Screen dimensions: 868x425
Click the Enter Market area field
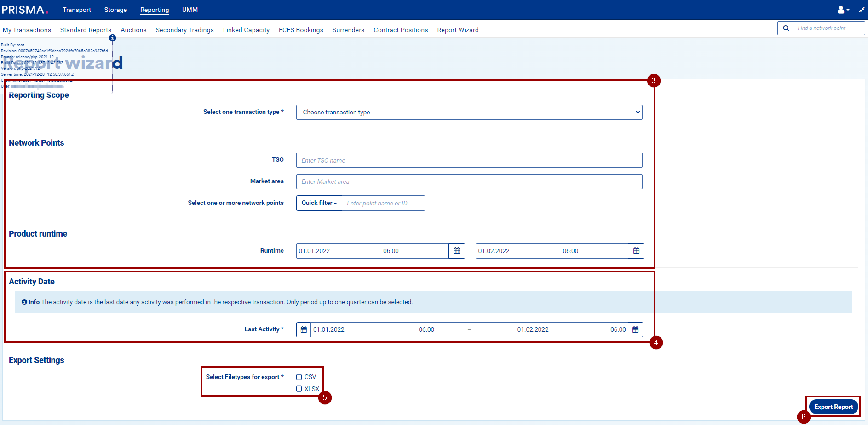469,181
